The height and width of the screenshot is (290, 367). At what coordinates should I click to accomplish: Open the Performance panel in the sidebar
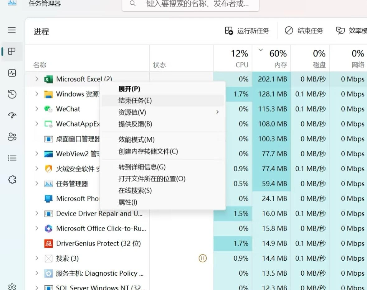point(12,73)
